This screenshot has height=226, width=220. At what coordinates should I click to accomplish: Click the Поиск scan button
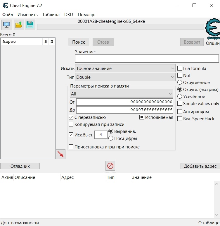coord(78,42)
